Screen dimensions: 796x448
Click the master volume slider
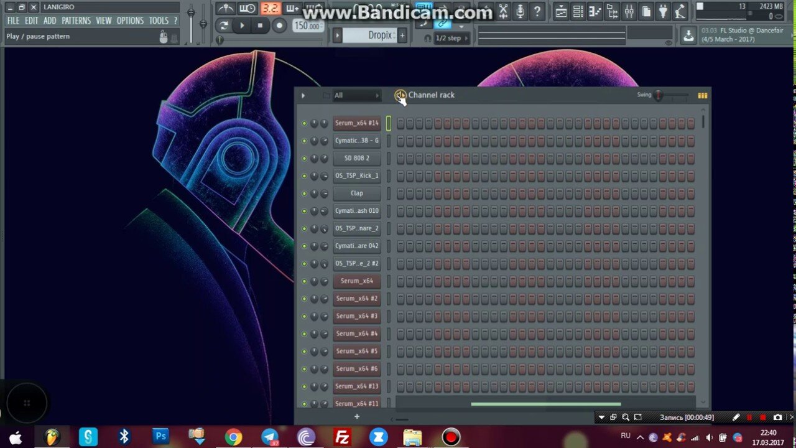(x=191, y=12)
